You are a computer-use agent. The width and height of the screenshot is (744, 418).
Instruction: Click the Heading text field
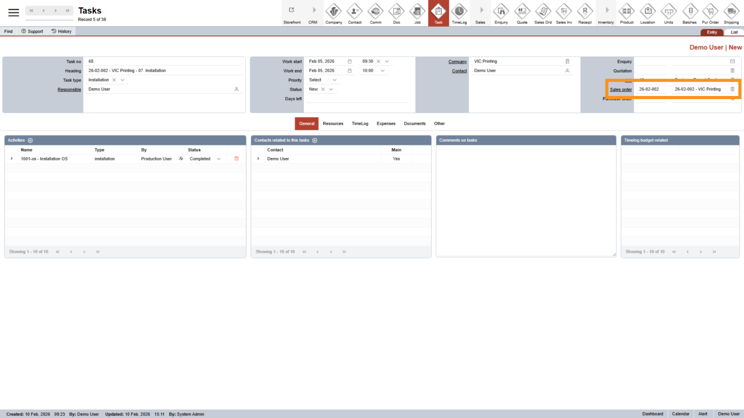point(164,71)
